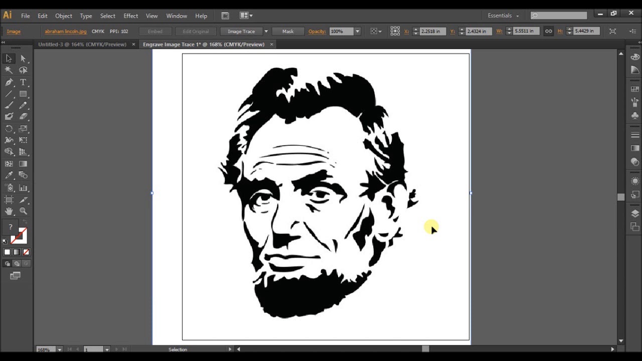This screenshot has height=361, width=642.
Task: Pick the Magic Wand tool
Action: pyautogui.click(x=9, y=71)
